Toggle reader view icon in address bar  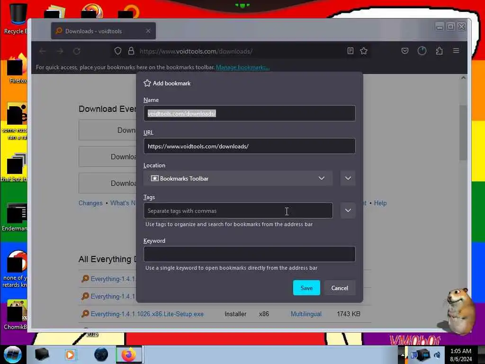point(350,51)
